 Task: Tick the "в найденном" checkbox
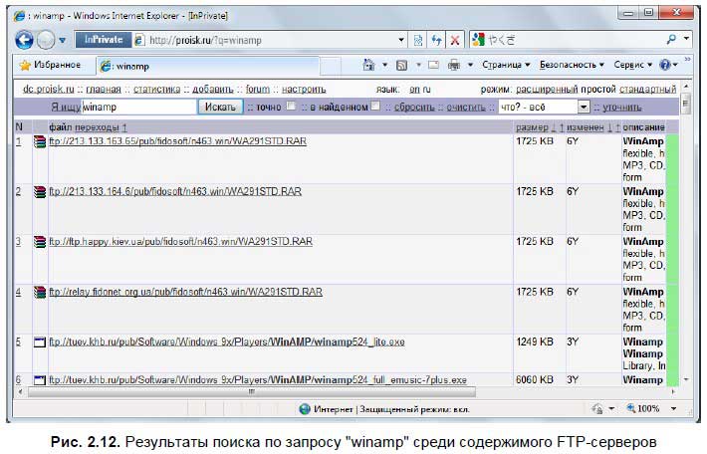375,107
